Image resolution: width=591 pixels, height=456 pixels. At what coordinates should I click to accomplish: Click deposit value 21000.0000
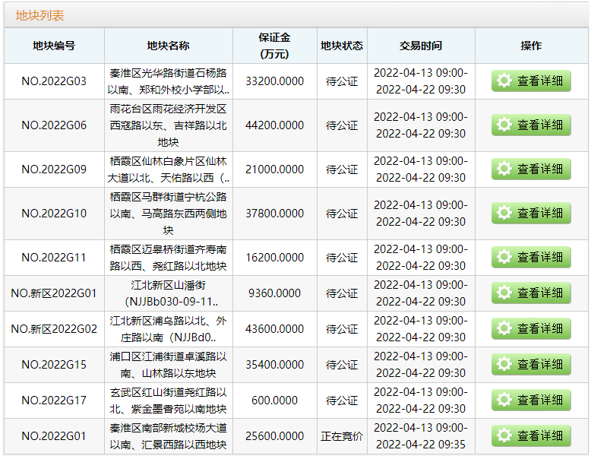[x=274, y=169]
